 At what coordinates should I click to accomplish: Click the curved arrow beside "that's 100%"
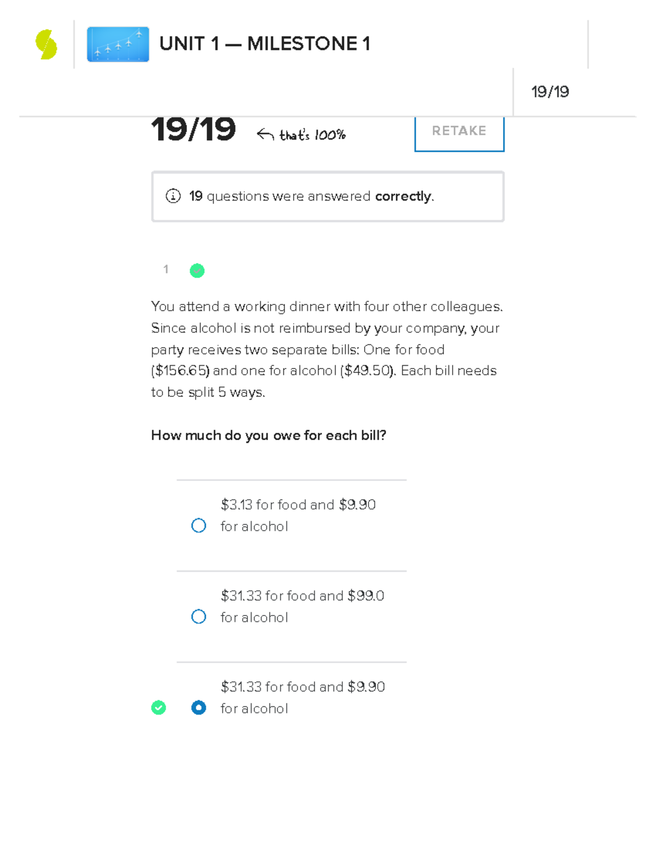pos(265,134)
